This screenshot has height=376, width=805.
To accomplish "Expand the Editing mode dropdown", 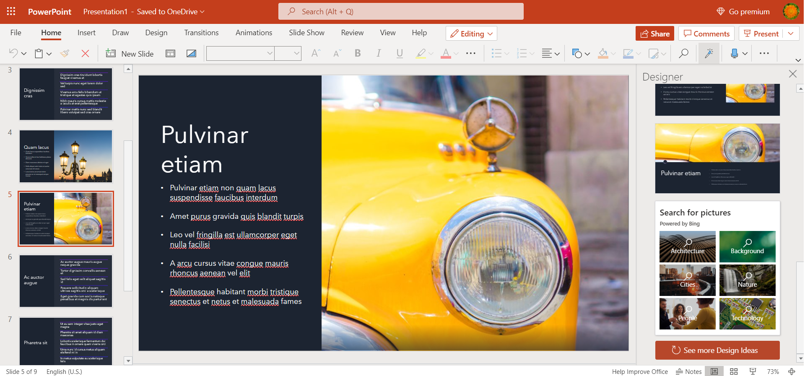I will [x=472, y=34].
